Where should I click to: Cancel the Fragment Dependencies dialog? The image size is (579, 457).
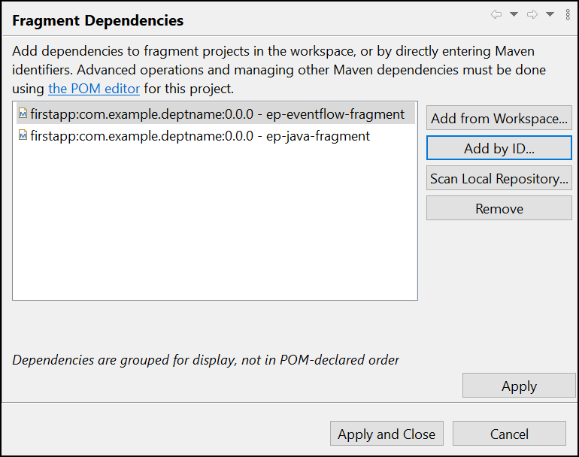point(509,434)
